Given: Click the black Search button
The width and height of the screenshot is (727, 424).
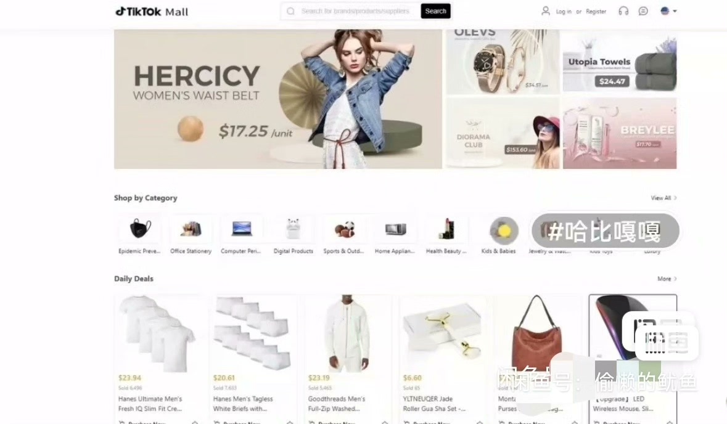Looking at the screenshot, I should [x=435, y=11].
